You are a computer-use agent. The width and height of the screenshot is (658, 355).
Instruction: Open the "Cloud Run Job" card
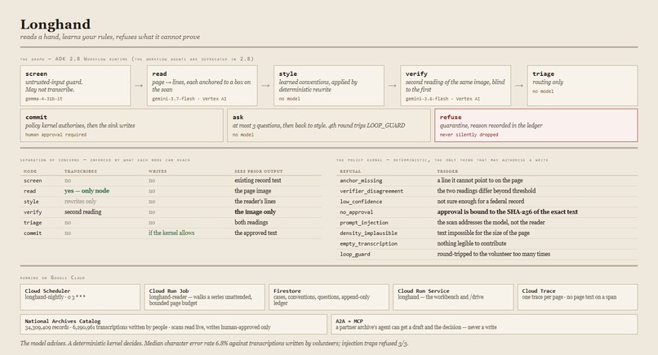point(204,297)
